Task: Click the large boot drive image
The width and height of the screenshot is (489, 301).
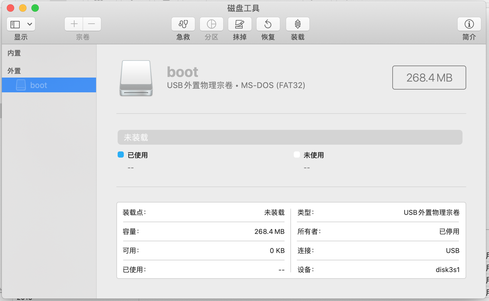Action: coord(136,78)
